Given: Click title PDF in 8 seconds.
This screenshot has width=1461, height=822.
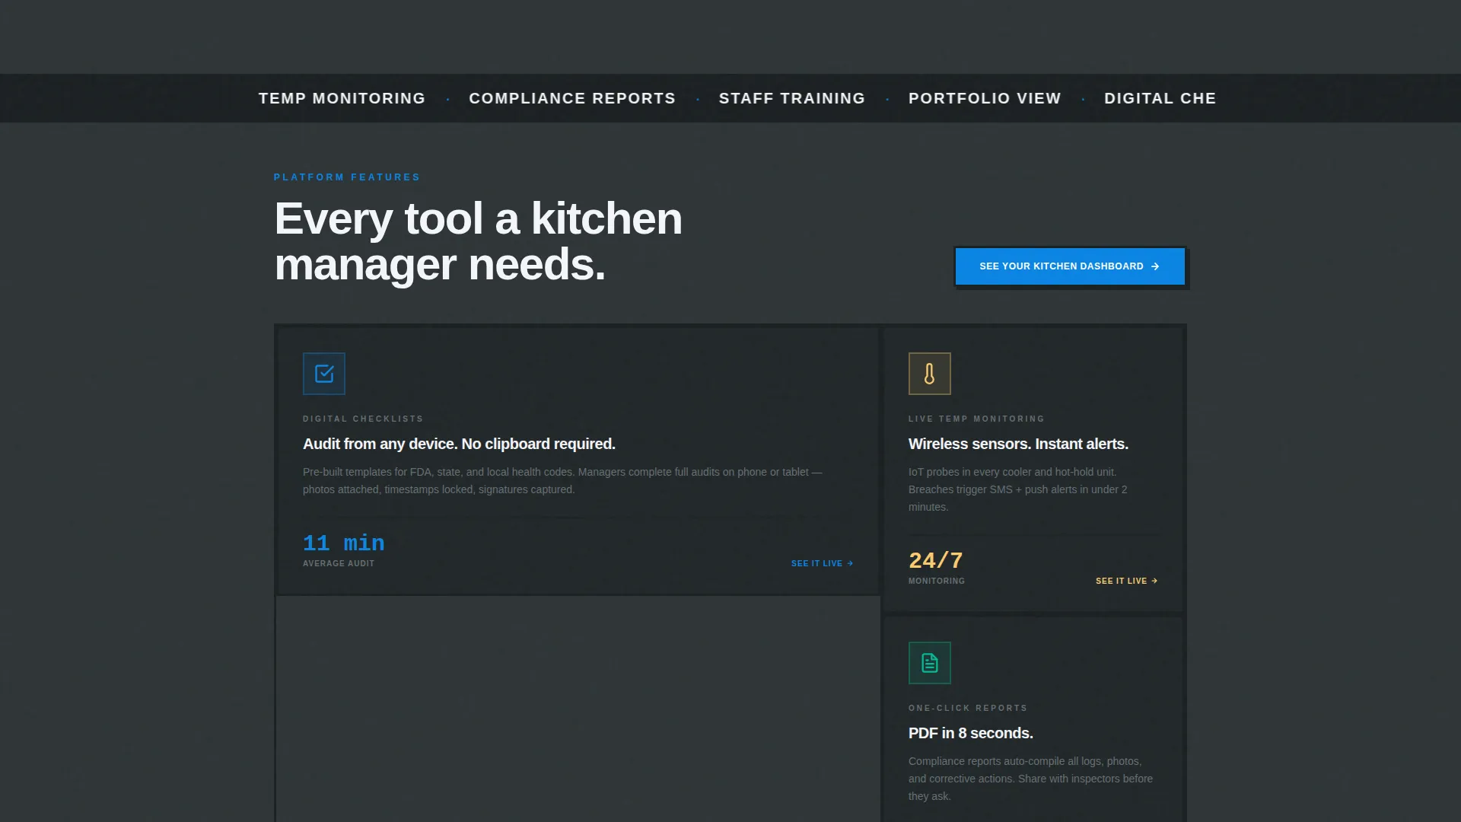Looking at the screenshot, I should [x=971, y=733].
